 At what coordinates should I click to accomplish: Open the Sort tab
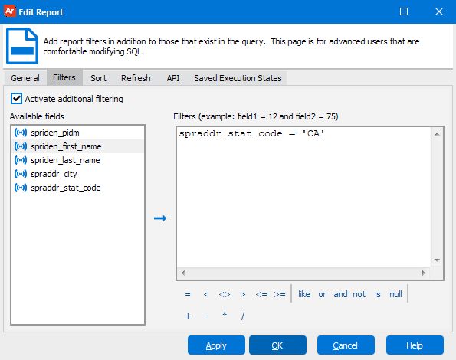point(98,78)
